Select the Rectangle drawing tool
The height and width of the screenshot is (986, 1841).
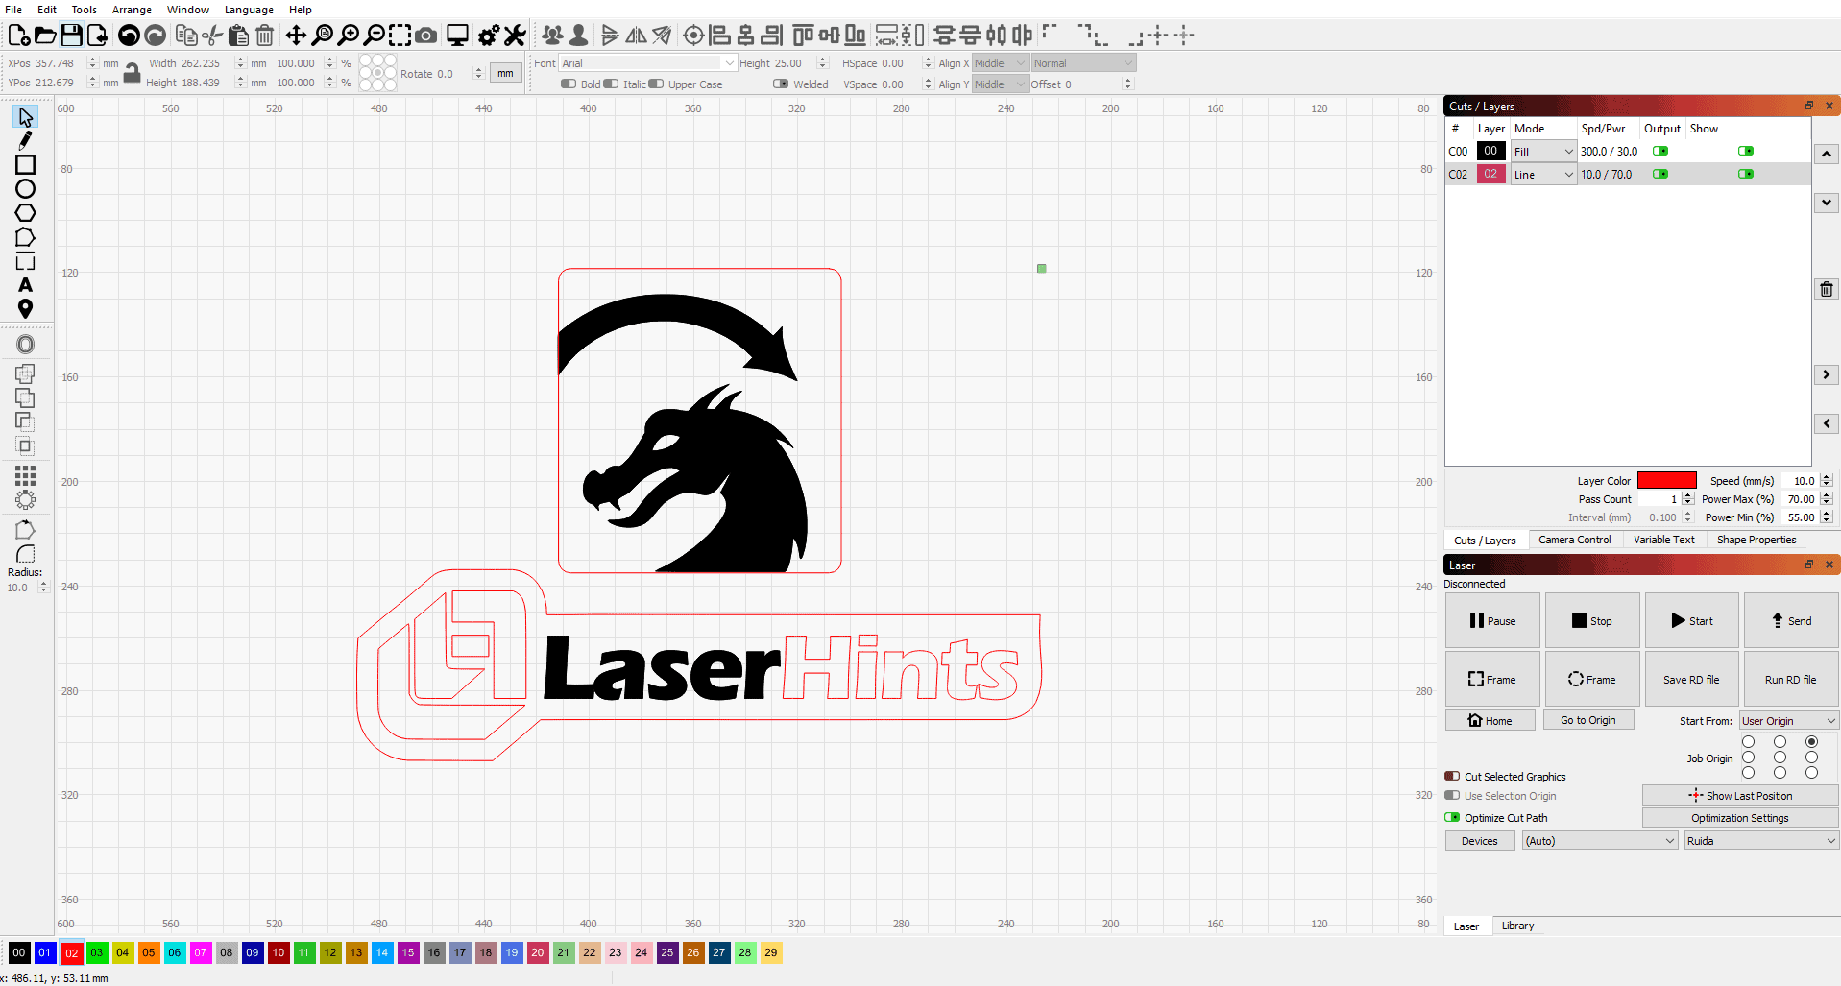click(x=25, y=164)
